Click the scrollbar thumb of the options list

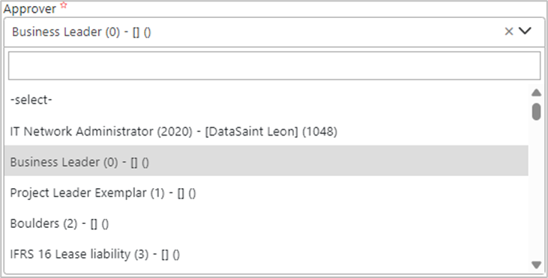[x=536, y=112]
